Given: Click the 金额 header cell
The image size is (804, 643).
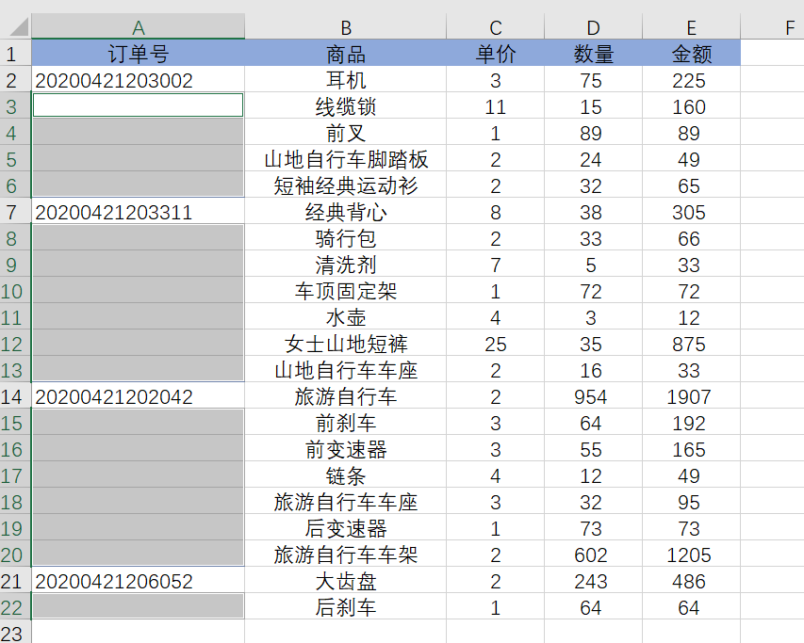Looking at the screenshot, I should pyautogui.click(x=691, y=54).
